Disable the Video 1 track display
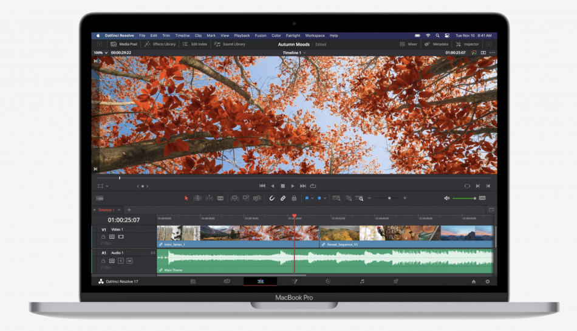 click(x=121, y=237)
